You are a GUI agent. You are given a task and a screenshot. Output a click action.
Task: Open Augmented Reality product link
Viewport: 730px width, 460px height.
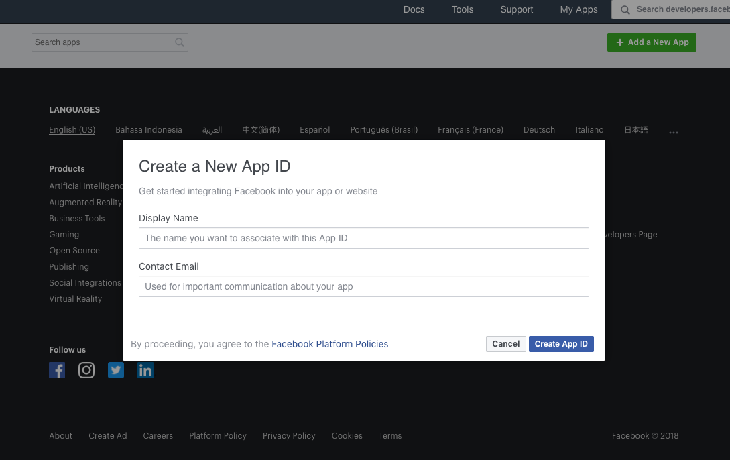coord(86,202)
